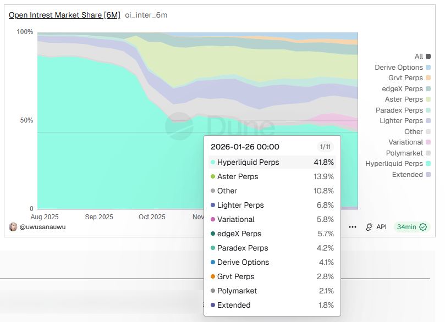445x322 pixels.
Task: Toggle Grvt Perps legend entry
Action: pos(409,78)
